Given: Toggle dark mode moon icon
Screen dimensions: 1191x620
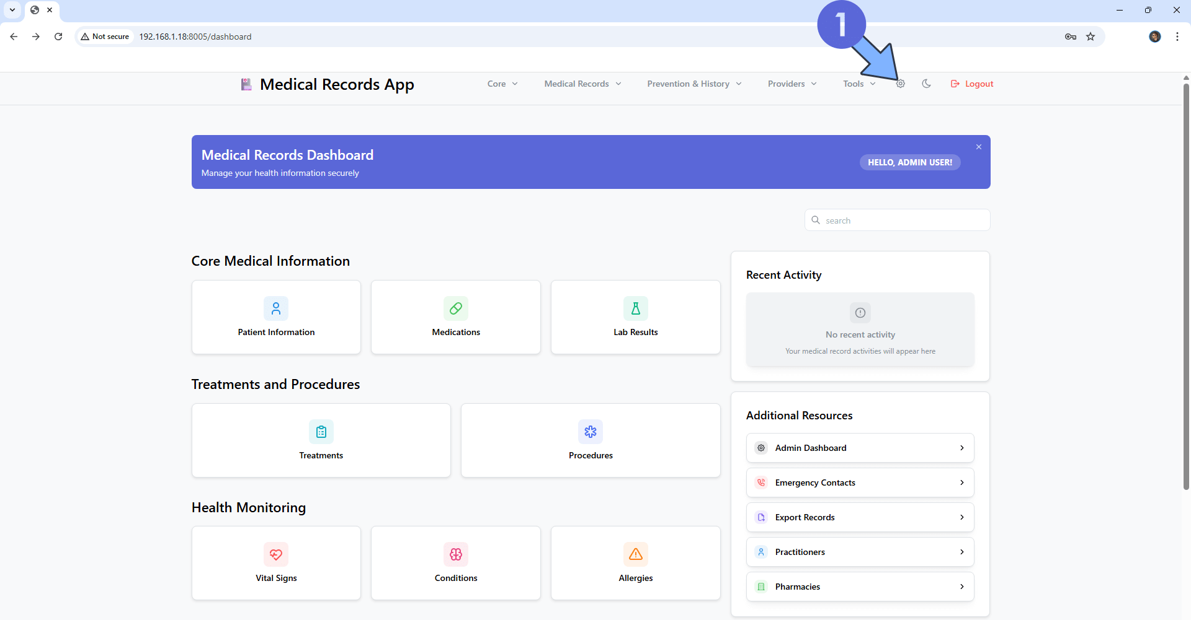Looking at the screenshot, I should coord(927,84).
